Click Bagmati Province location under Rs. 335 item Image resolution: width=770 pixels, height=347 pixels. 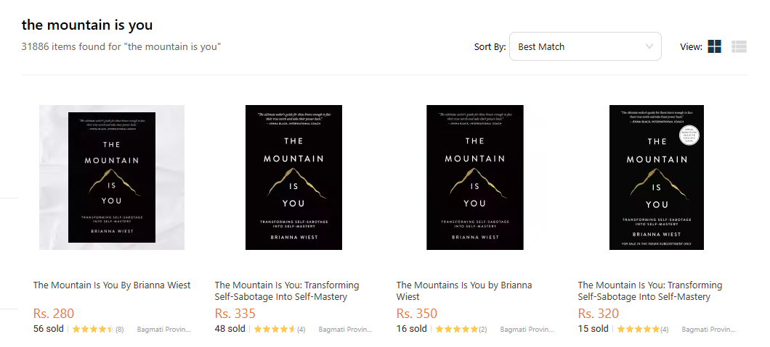[x=345, y=329]
